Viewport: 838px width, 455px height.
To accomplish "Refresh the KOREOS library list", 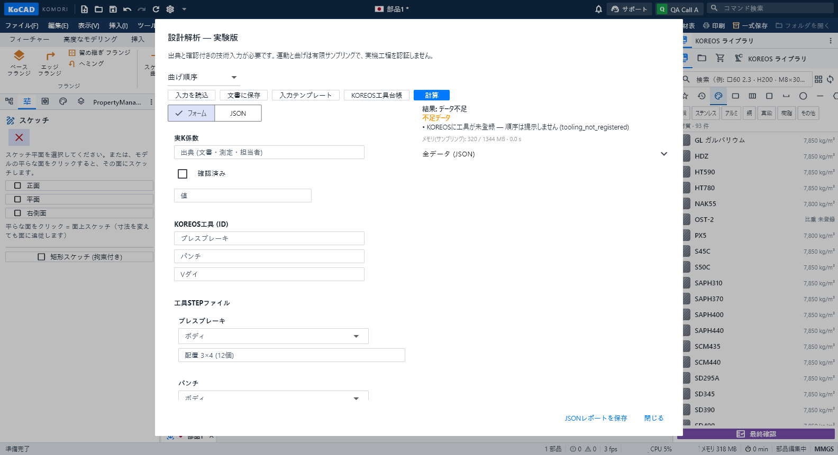I will point(830,79).
